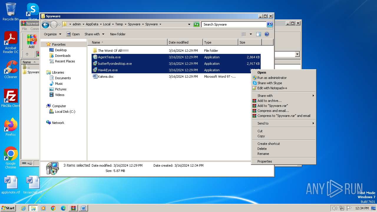The height and width of the screenshot is (212, 377).
Task: Sort by Date modified column
Action: pos(185,42)
